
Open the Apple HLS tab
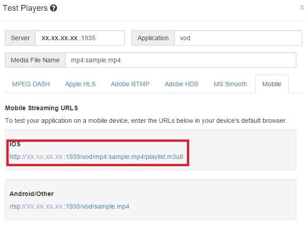[x=80, y=84]
